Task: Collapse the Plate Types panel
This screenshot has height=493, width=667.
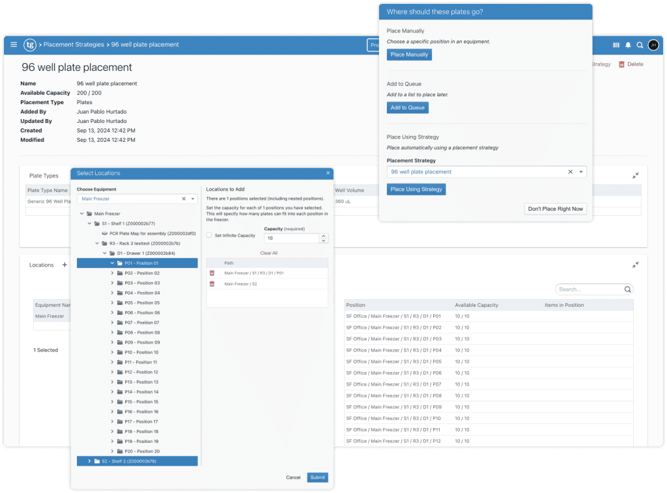Action: click(635, 176)
